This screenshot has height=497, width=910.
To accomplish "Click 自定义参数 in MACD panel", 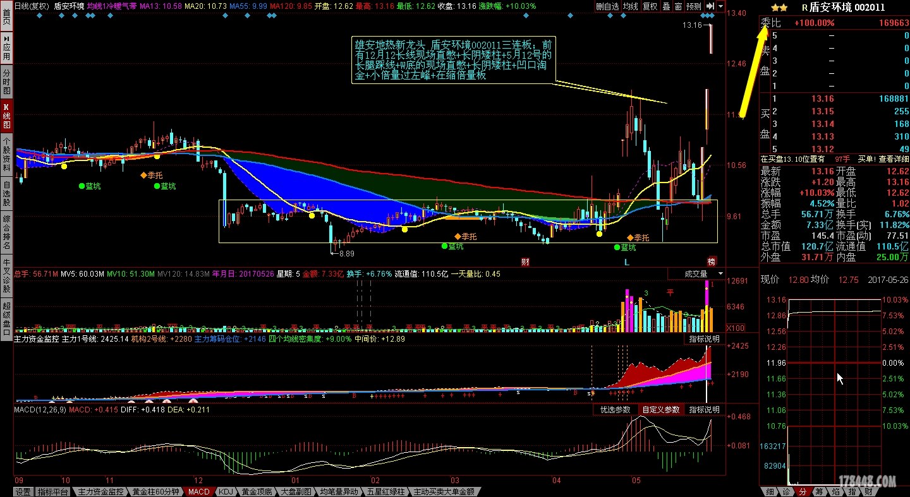I will 661,410.
